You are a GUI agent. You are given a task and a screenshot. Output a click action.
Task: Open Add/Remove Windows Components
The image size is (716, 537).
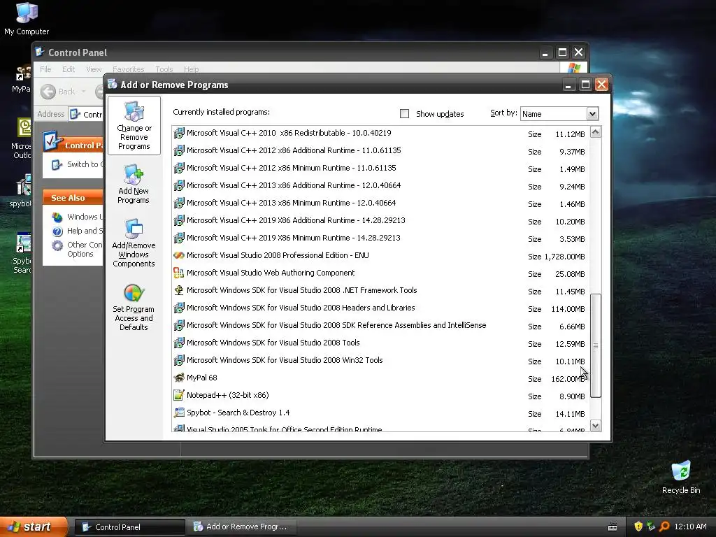click(134, 243)
